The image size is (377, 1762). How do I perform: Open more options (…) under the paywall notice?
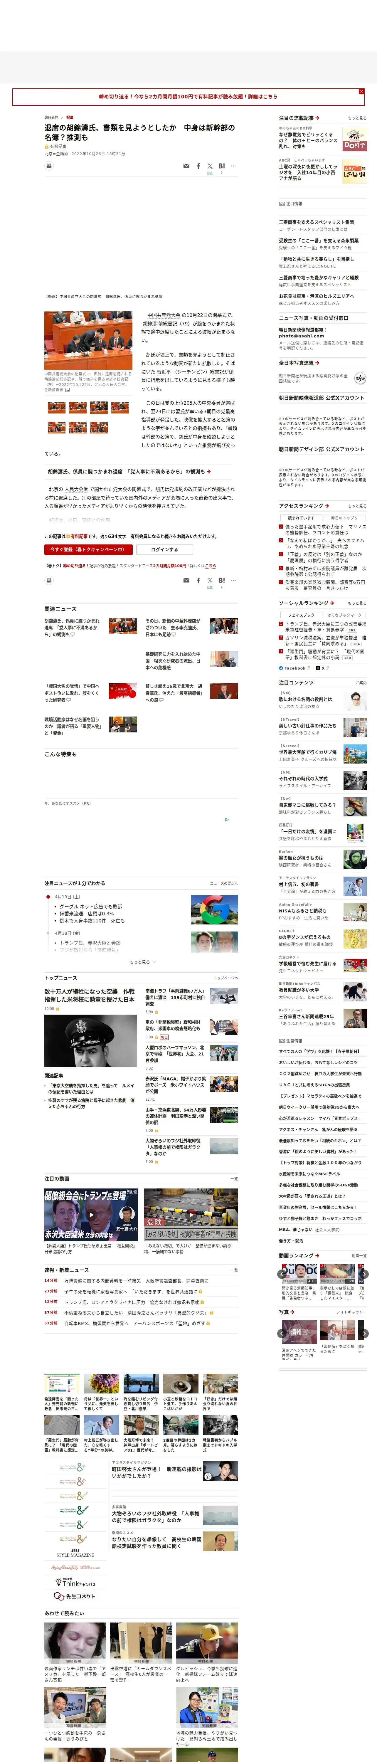233,580
